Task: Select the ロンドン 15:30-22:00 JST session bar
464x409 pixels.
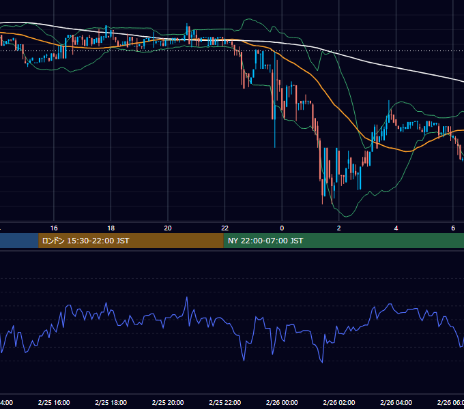Action: [x=131, y=241]
